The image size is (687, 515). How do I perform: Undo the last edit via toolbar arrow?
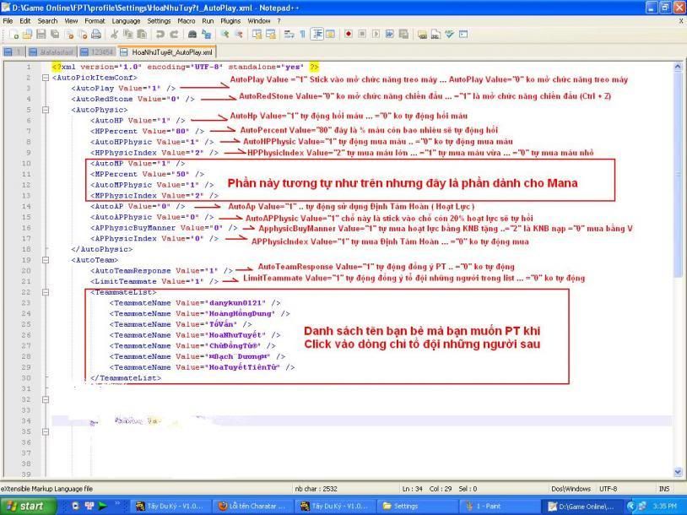(160, 34)
